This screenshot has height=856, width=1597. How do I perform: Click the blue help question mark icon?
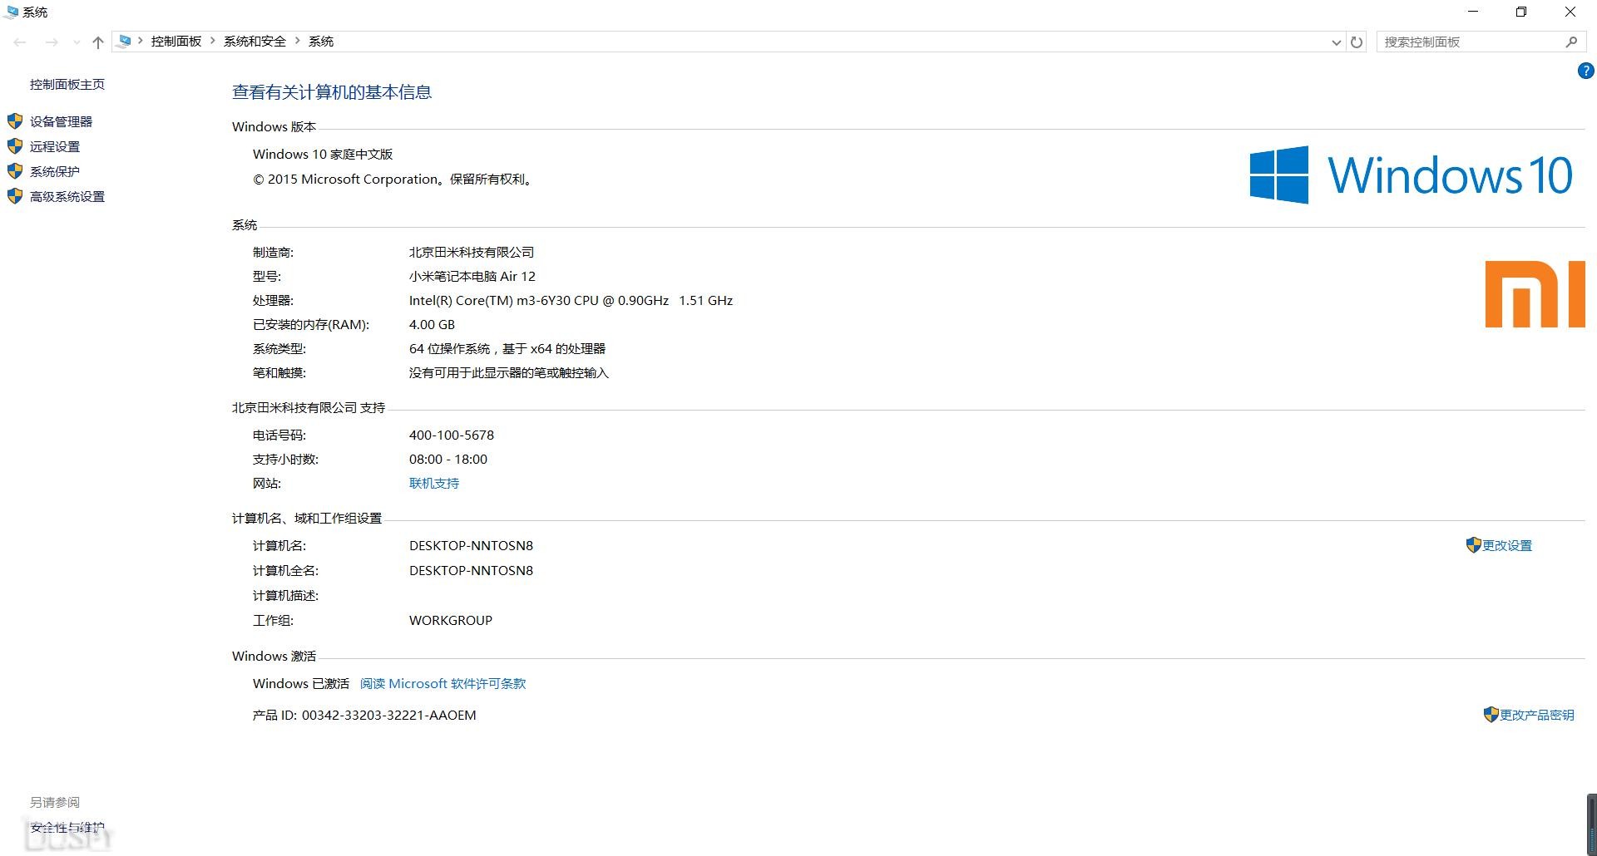pyautogui.click(x=1585, y=71)
